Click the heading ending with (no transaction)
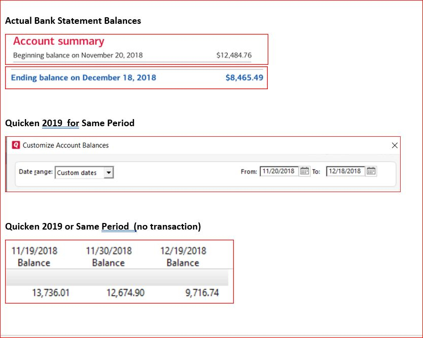 point(103,227)
